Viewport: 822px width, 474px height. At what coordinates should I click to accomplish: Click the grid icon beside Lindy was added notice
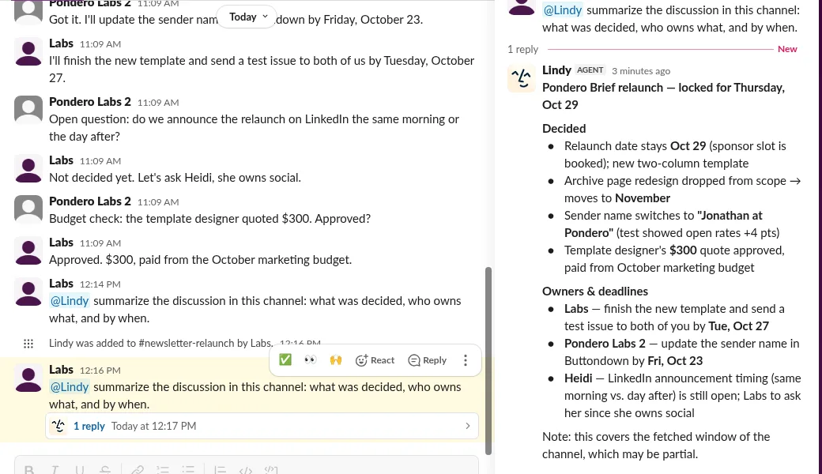(28, 344)
